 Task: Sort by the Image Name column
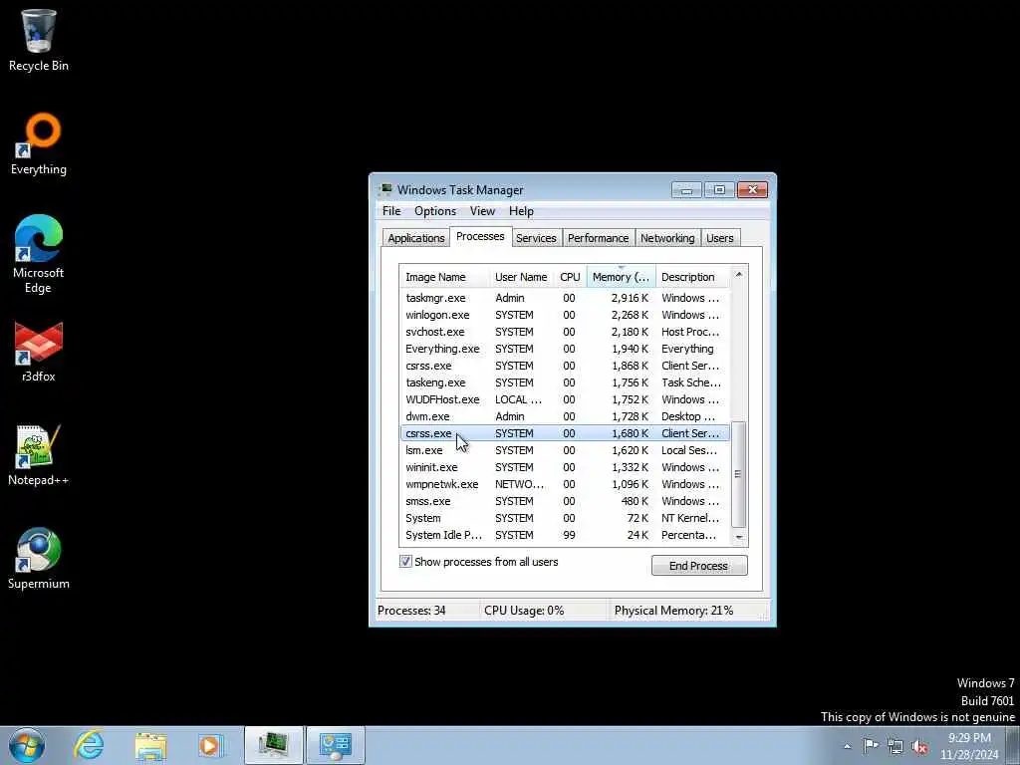tap(444, 277)
